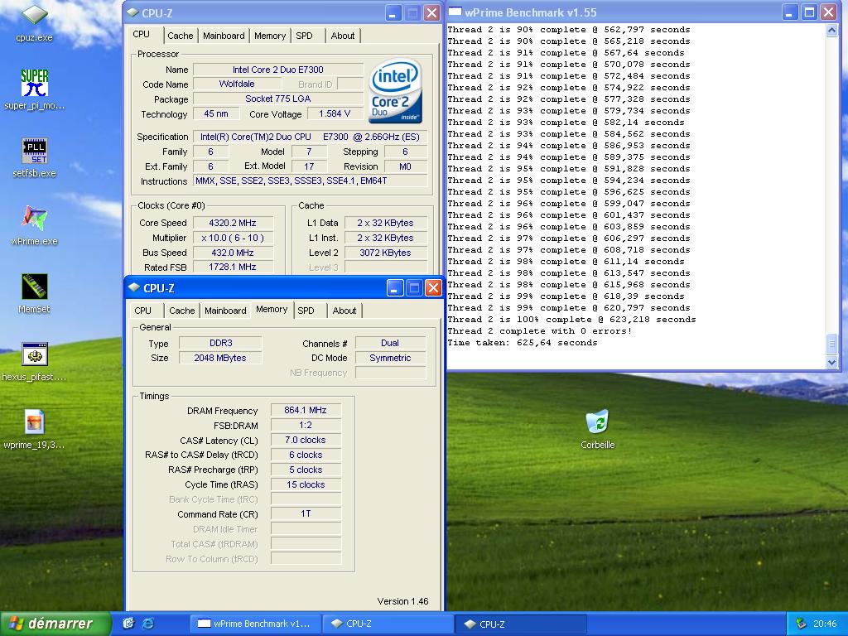This screenshot has height=636, width=848.
Task: Click the Package value Socket 775 LGA
Action: (x=278, y=99)
